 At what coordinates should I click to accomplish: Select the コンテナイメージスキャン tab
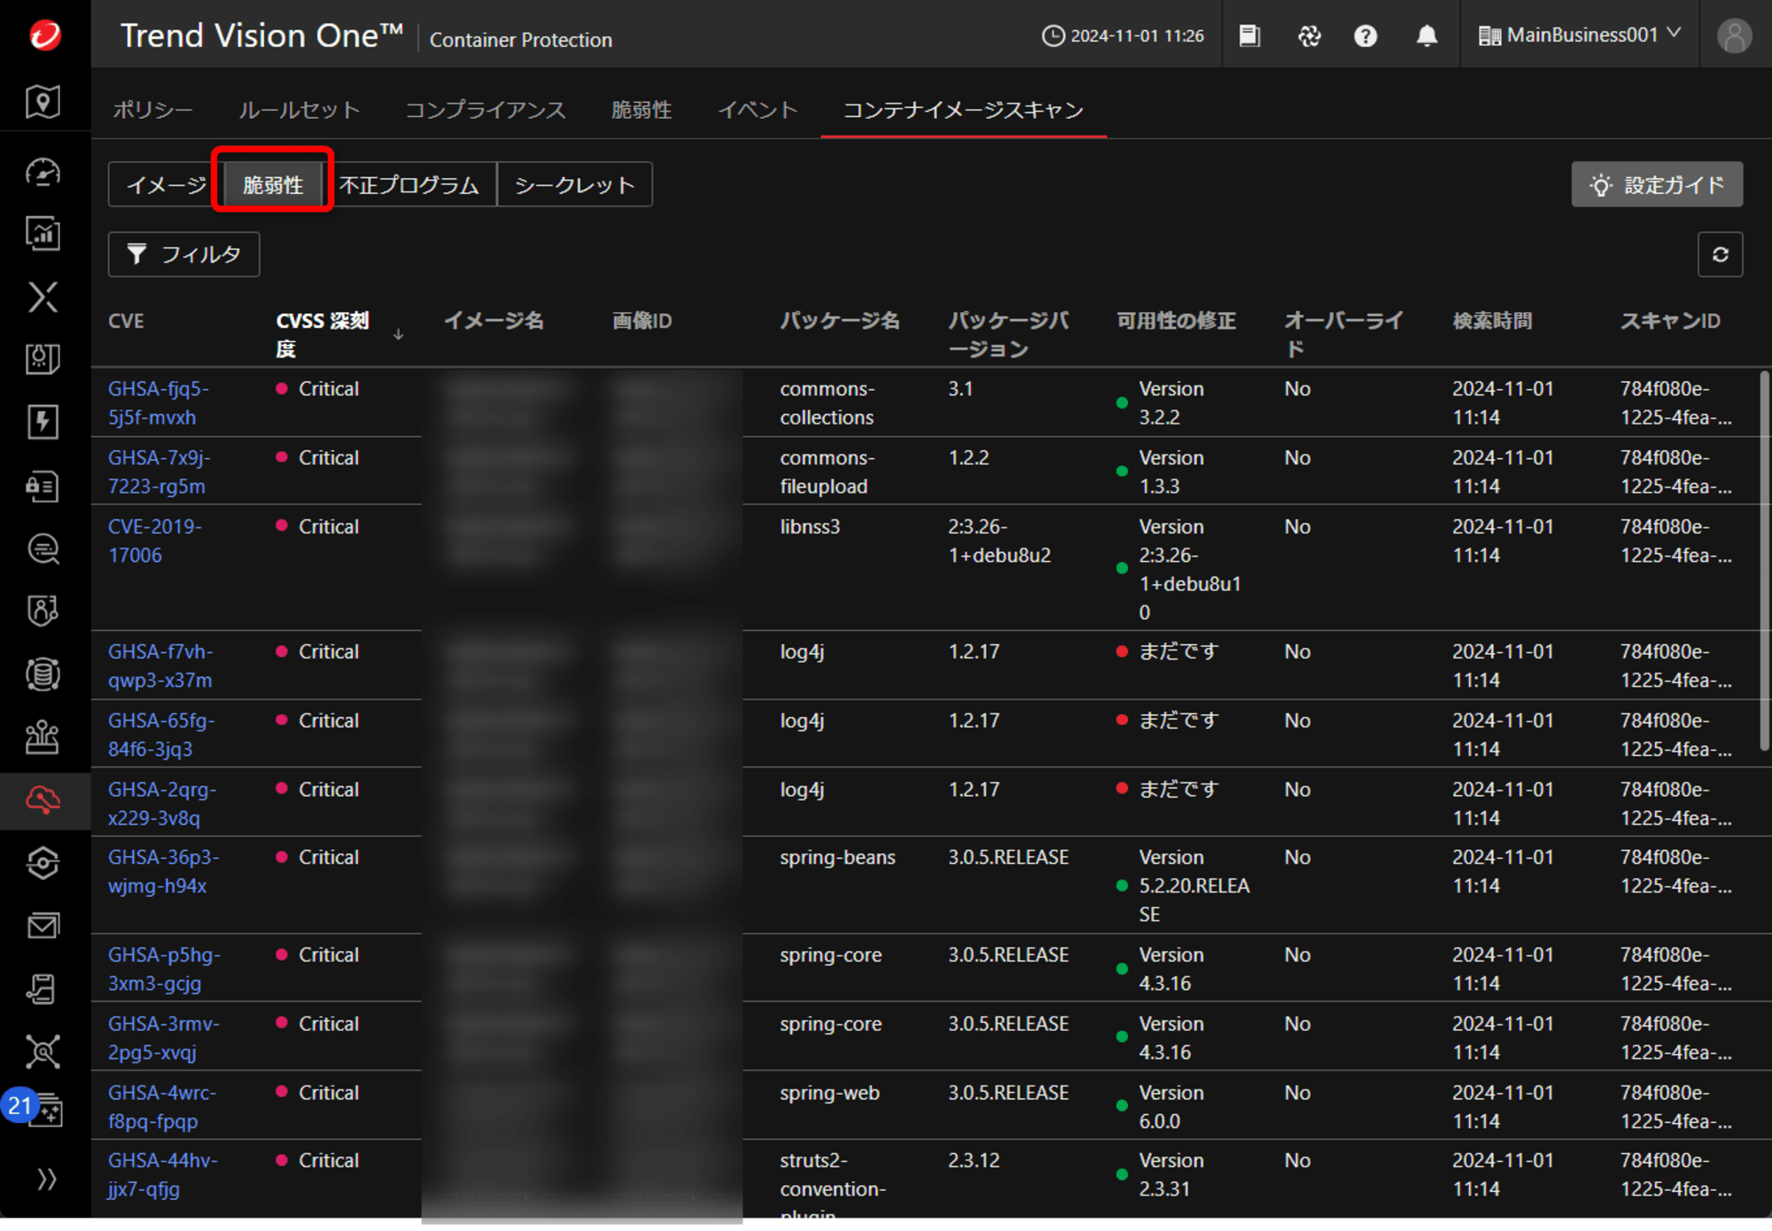point(963,110)
